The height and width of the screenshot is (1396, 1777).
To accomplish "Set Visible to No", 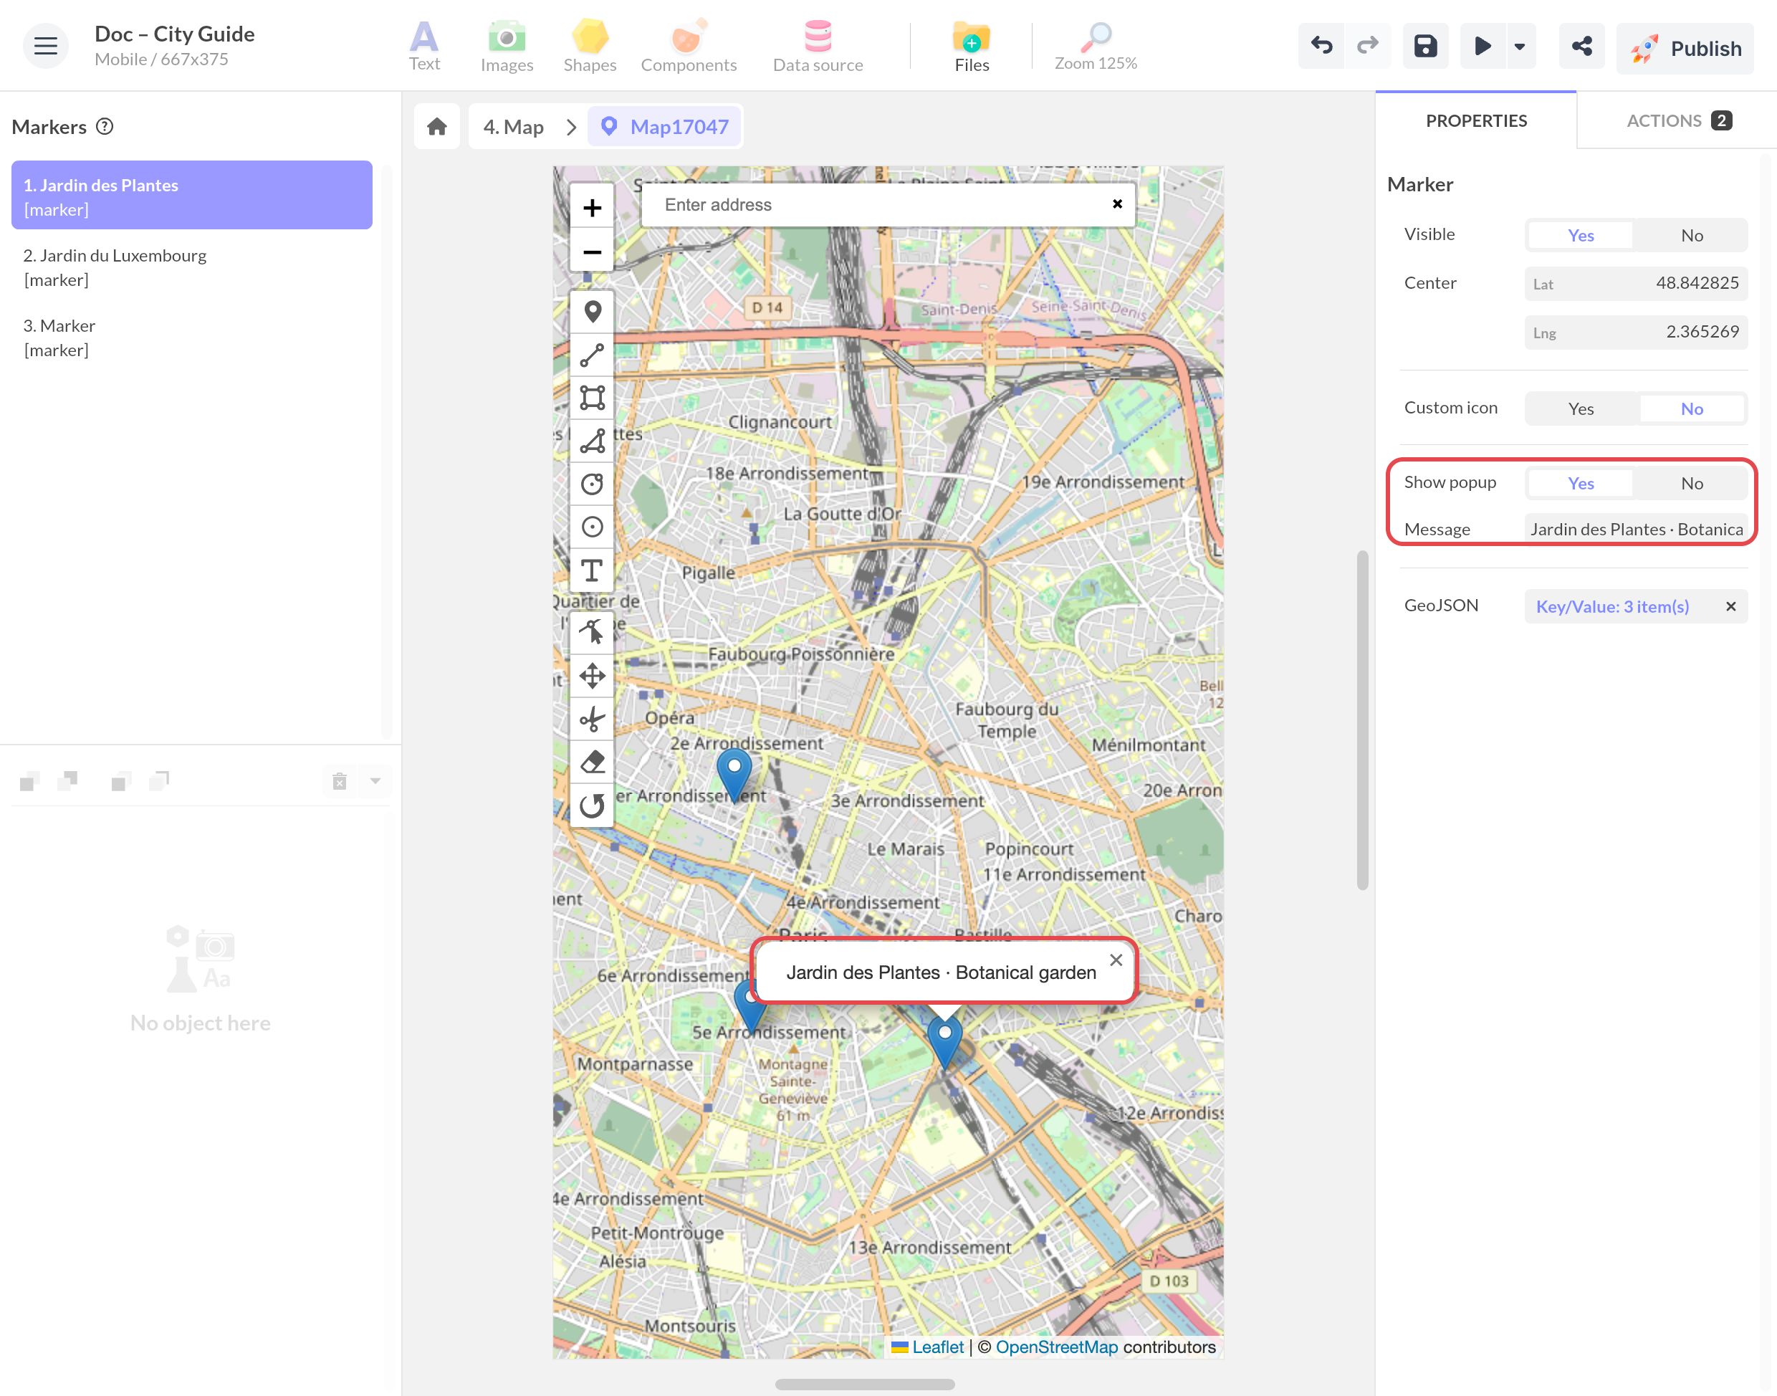I will (x=1691, y=235).
